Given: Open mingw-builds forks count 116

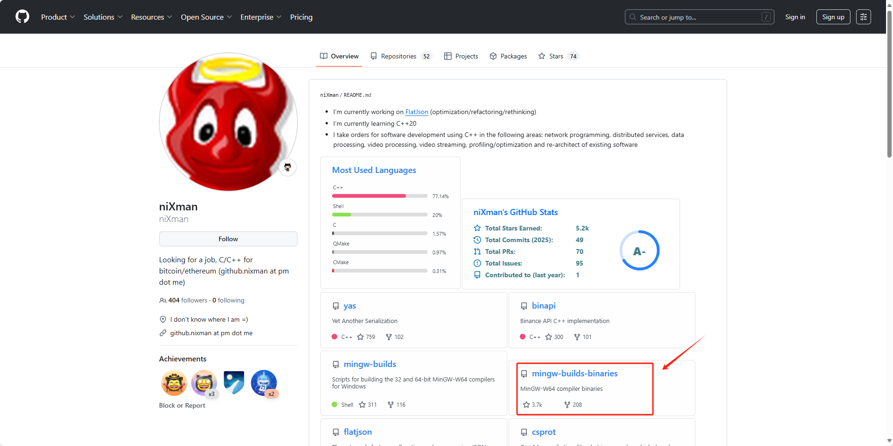Looking at the screenshot, I should click(397, 404).
